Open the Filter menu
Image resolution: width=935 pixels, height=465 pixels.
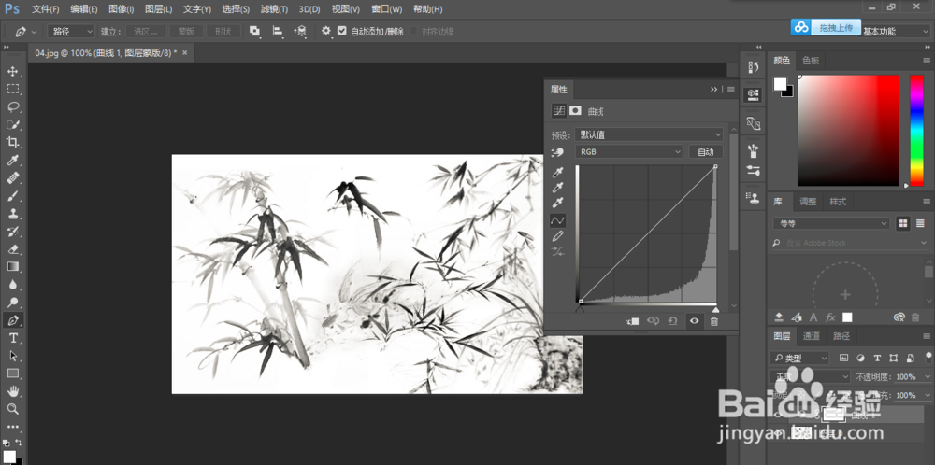[x=274, y=9]
